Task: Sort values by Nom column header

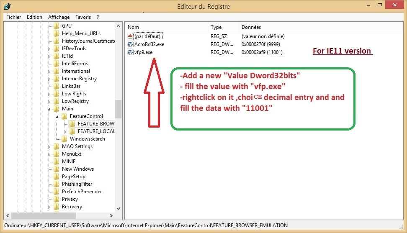Action: point(167,27)
